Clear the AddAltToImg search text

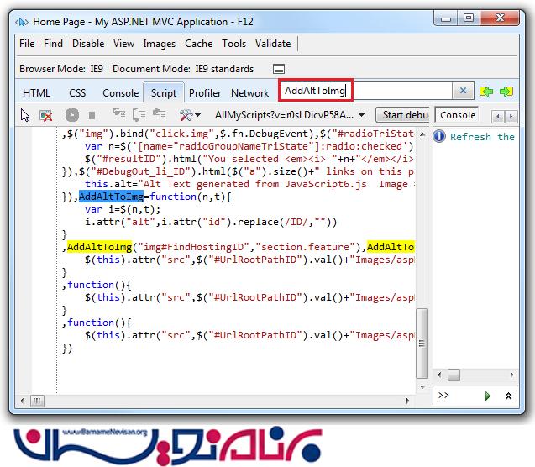click(463, 92)
